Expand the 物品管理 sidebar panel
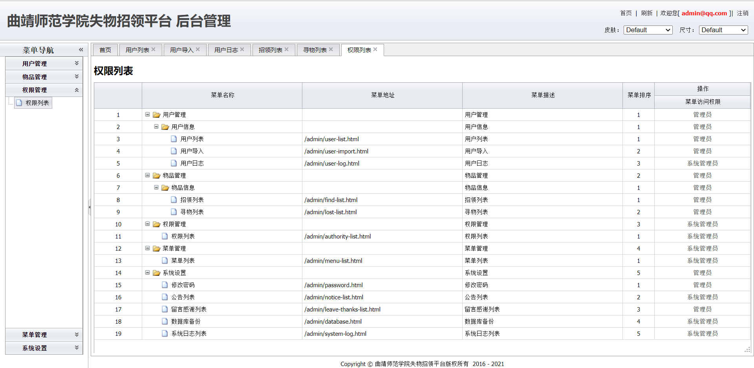 77,77
